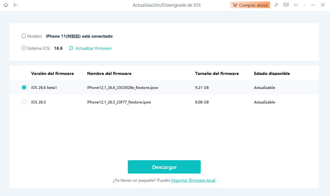
Task: Click the device icon beside Modelo
Action: (24, 36)
